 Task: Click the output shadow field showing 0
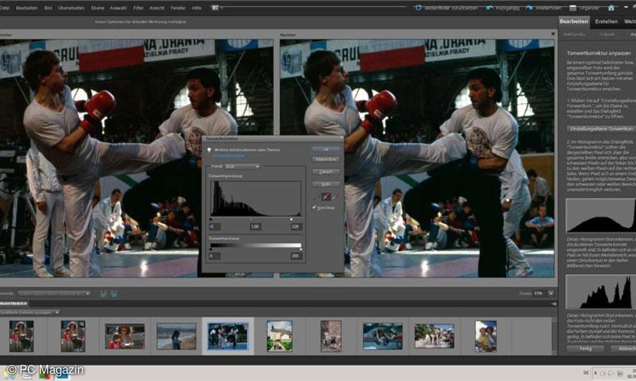point(215,256)
